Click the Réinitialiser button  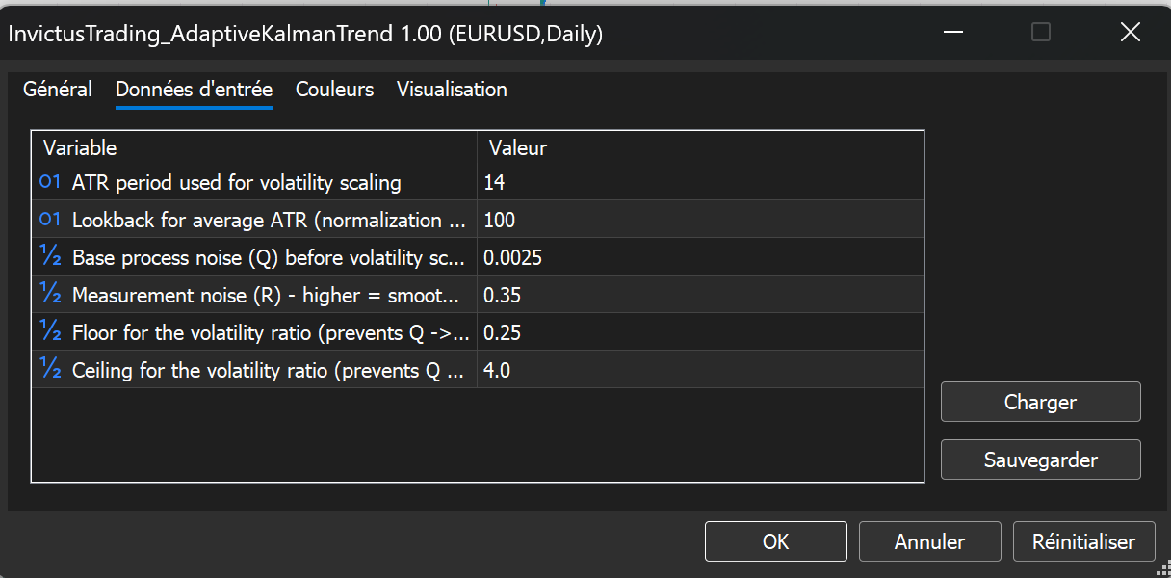(x=1084, y=541)
